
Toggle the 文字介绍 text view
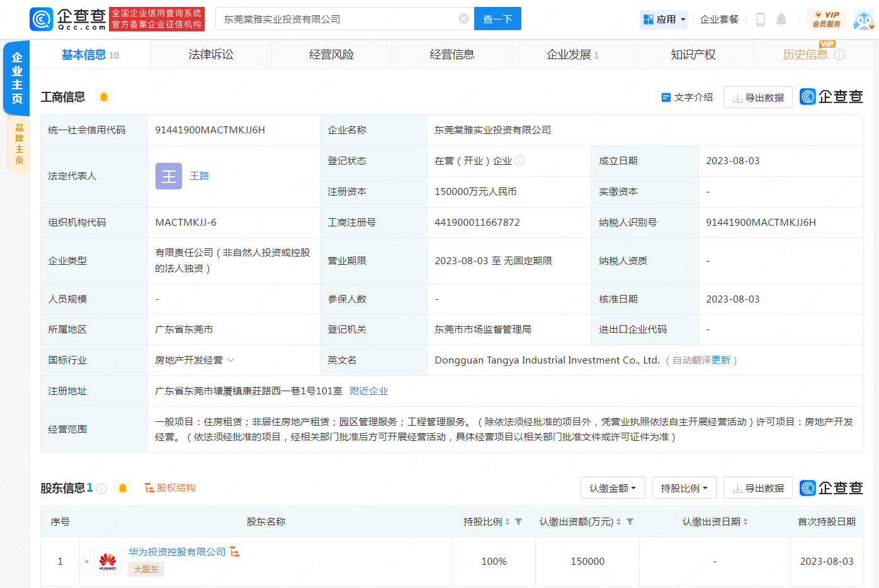pos(687,97)
